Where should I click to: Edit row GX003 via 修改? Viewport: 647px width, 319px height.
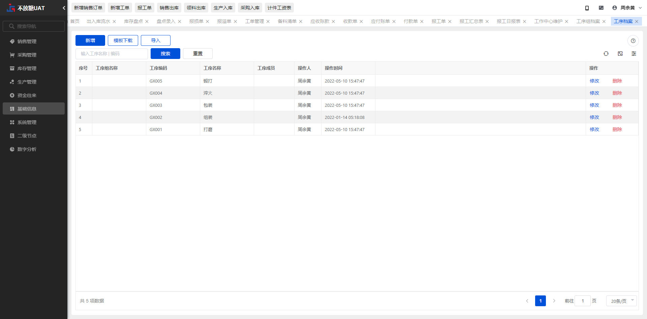pos(594,105)
